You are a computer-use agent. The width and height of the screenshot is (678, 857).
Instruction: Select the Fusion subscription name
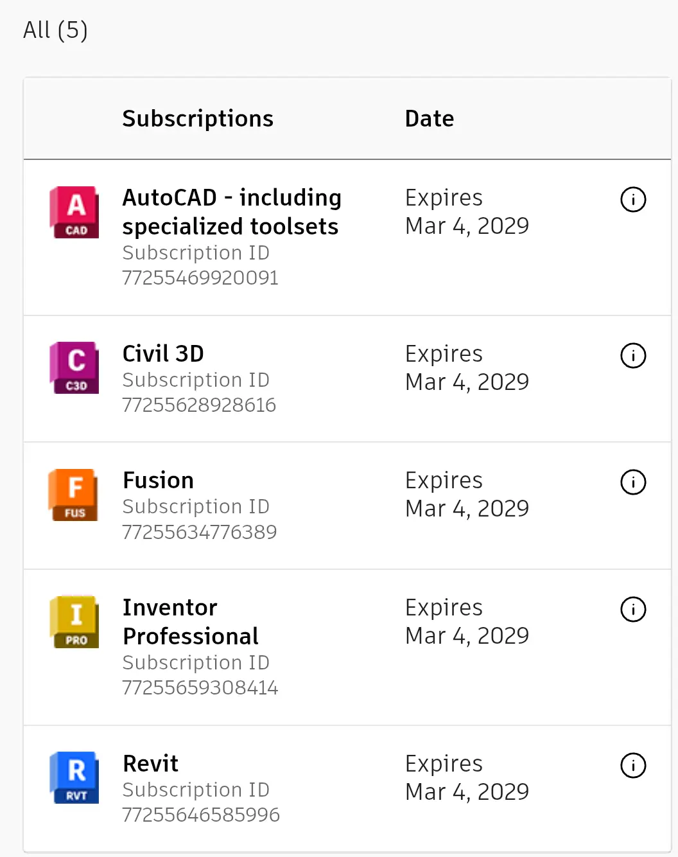pyautogui.click(x=158, y=481)
